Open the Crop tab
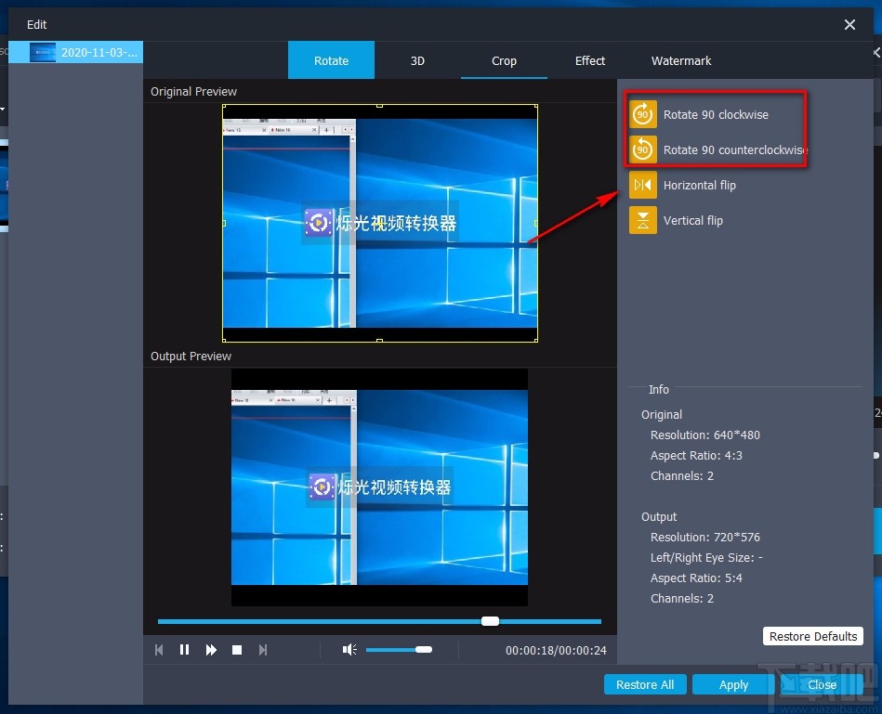 (x=504, y=60)
